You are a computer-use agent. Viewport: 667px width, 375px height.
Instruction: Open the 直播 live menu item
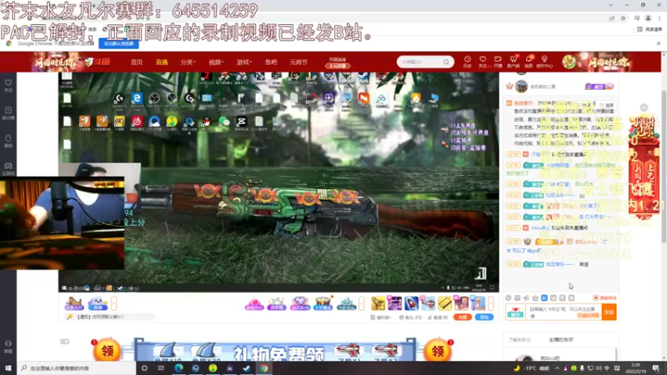(162, 62)
